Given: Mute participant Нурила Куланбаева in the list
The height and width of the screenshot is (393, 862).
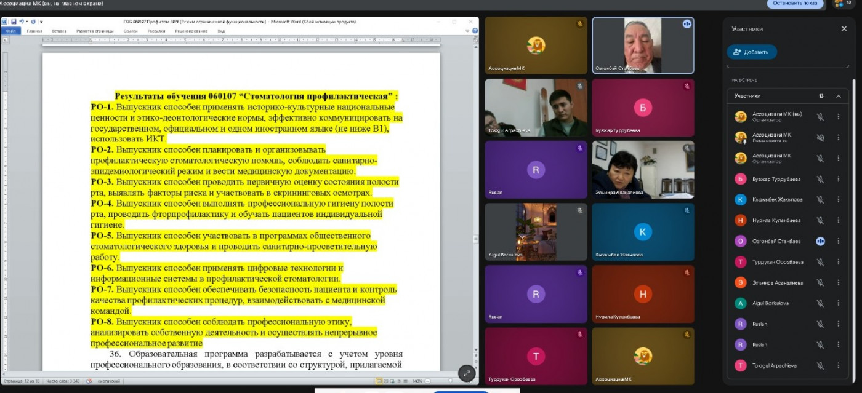Looking at the screenshot, I should click(x=820, y=220).
